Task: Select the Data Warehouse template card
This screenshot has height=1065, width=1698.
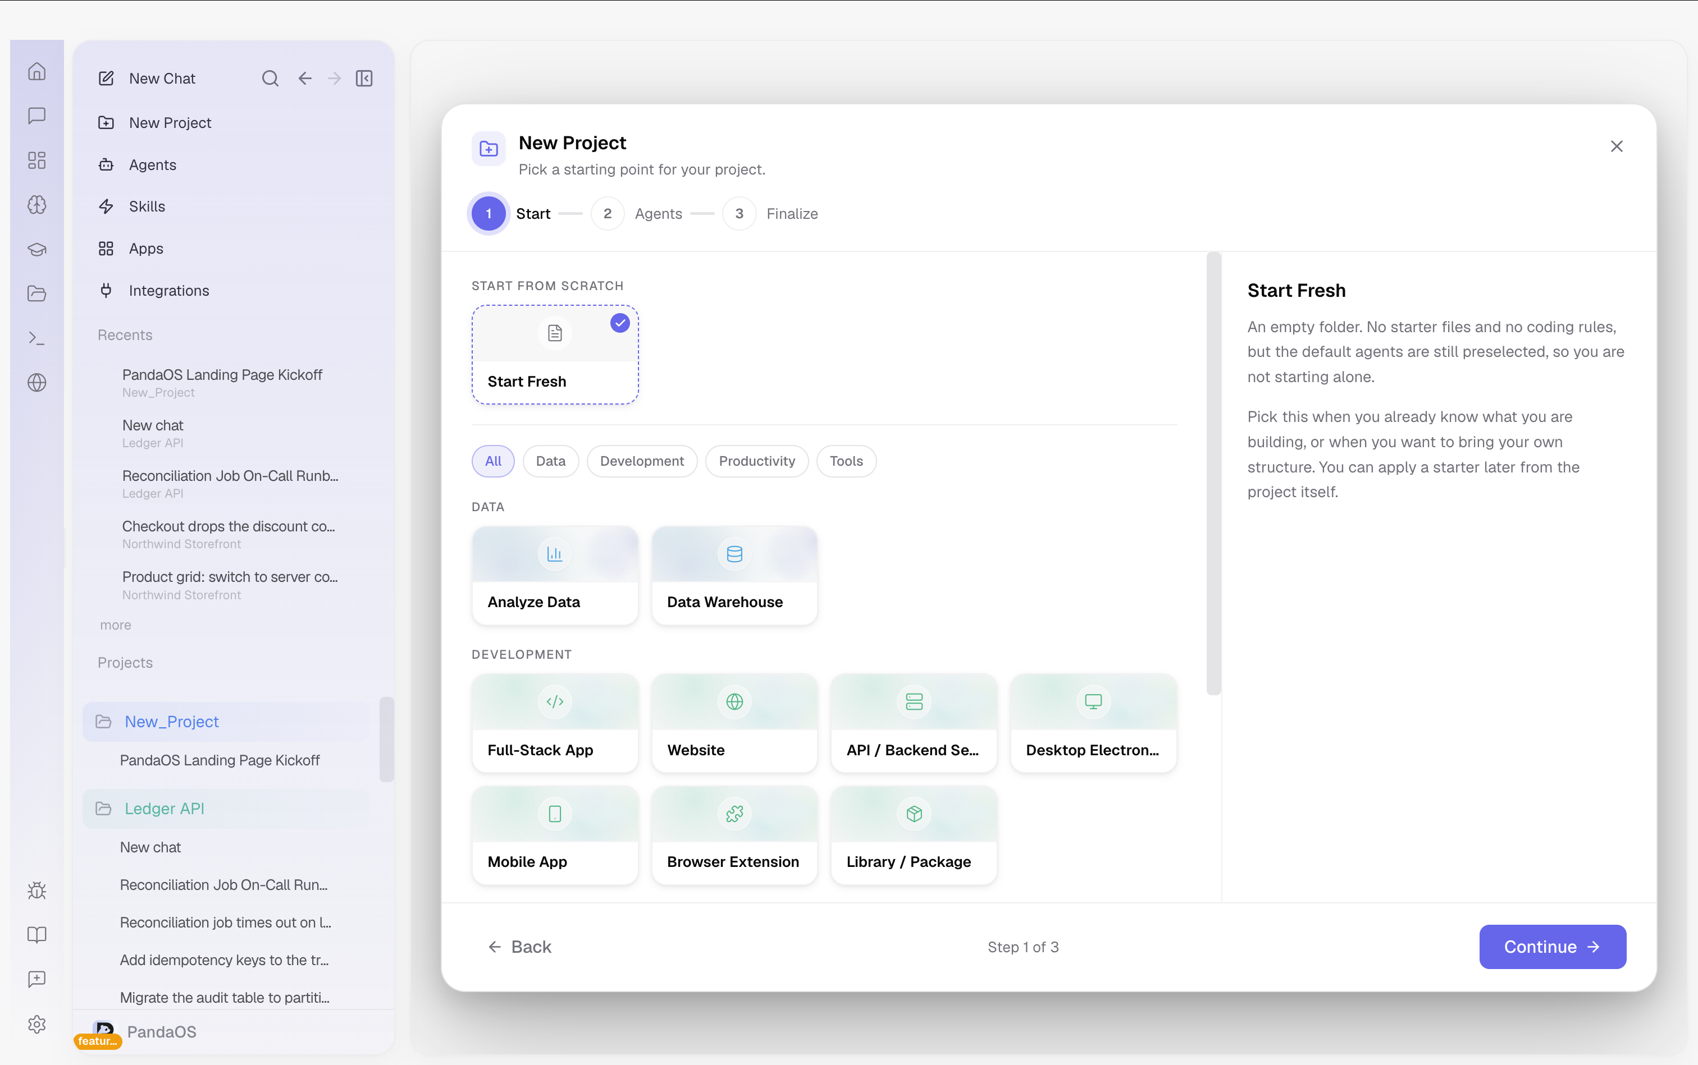Action: [734, 576]
